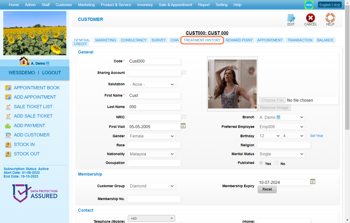Click Reset membership expiry button

click(x=267, y=189)
